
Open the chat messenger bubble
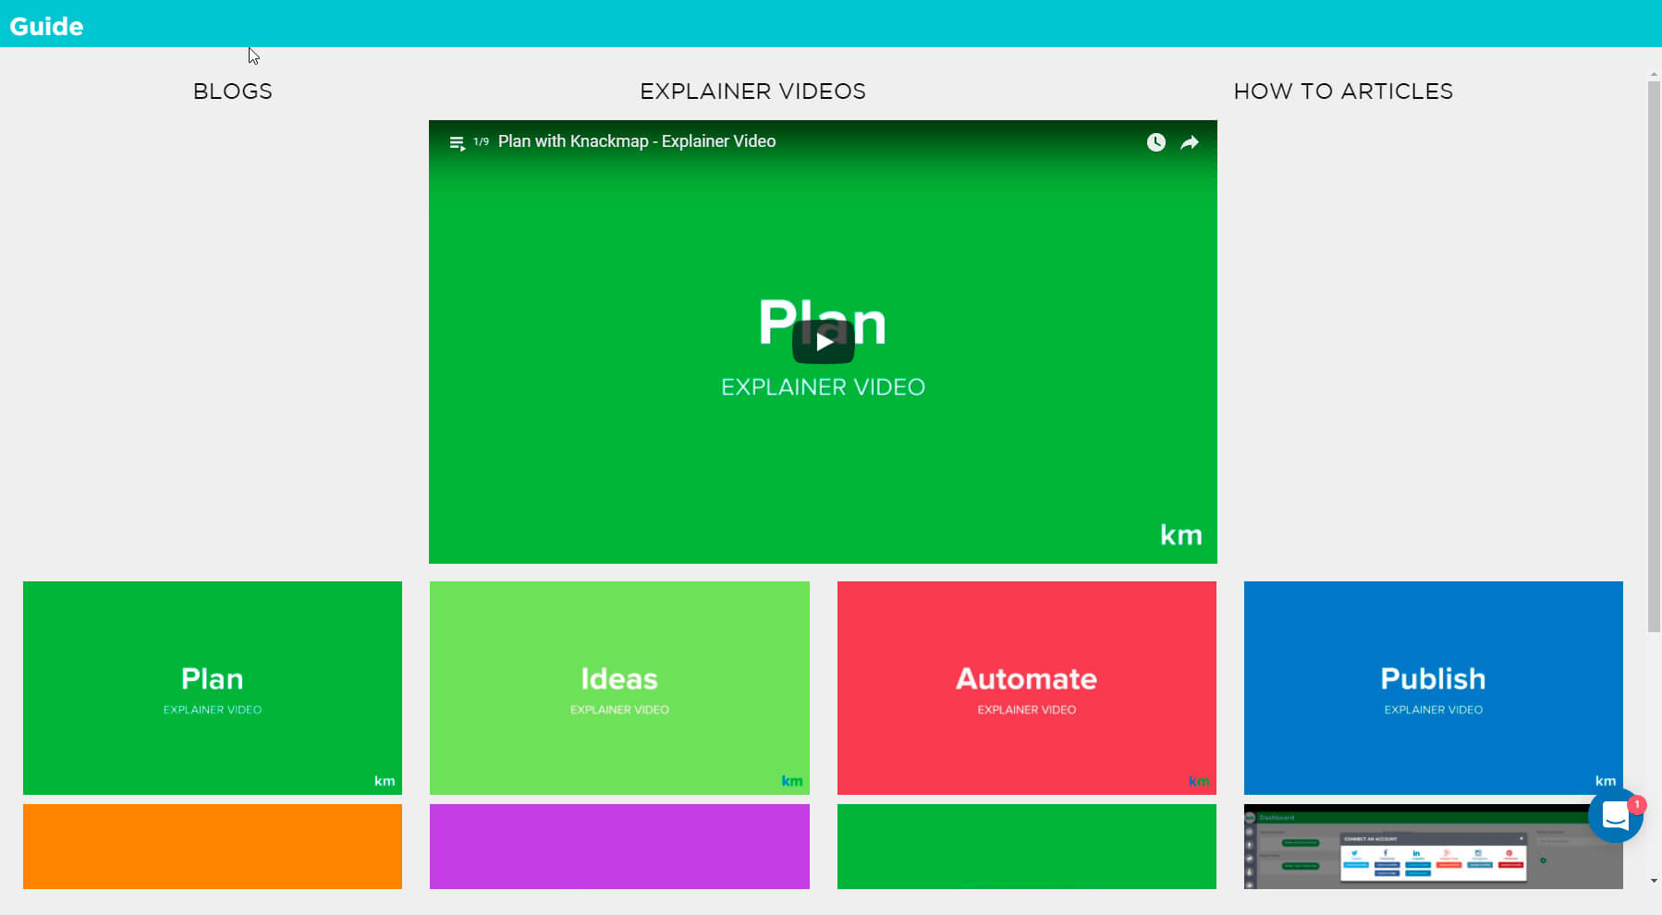(1615, 815)
